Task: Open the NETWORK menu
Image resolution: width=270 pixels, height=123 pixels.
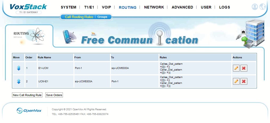Action: [x=154, y=7]
